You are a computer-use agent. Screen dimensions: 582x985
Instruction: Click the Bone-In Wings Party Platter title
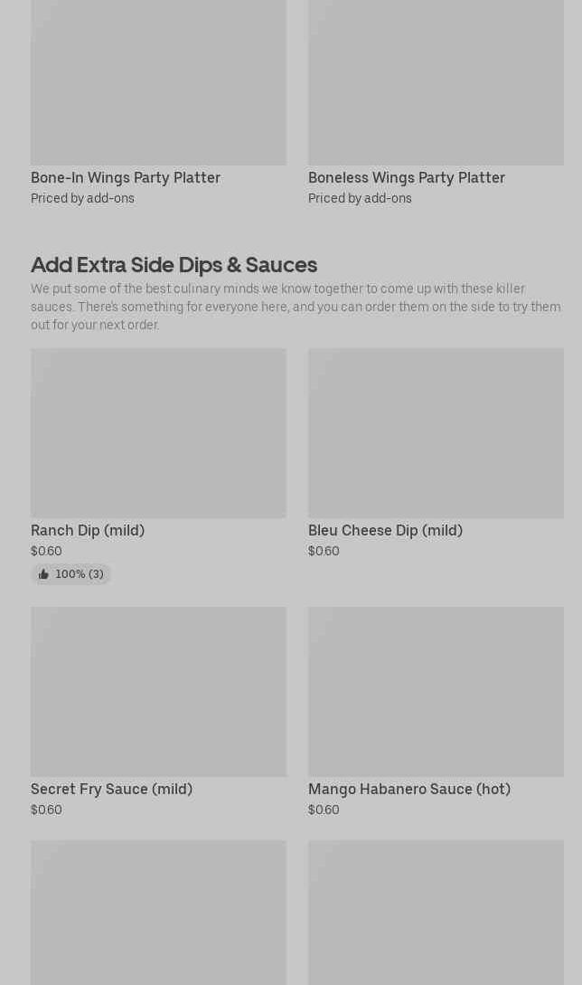pyautogui.click(x=126, y=178)
